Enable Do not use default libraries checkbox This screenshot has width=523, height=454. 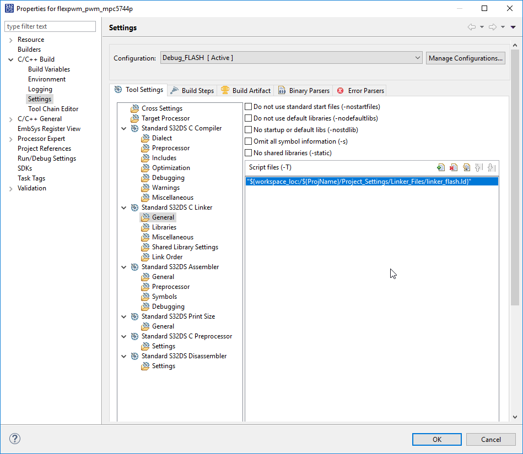[248, 118]
